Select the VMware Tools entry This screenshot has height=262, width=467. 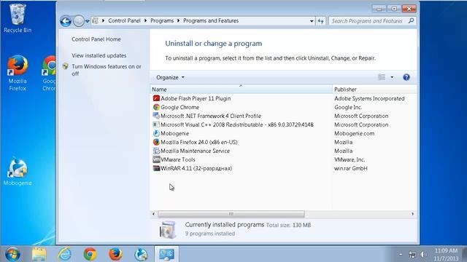(x=178, y=159)
